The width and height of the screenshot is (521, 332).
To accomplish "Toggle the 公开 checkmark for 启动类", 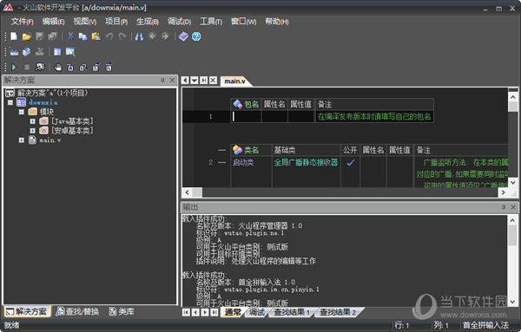I will point(350,162).
